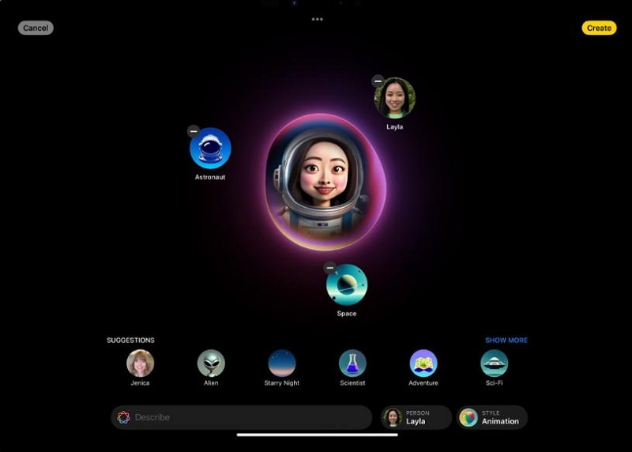632x452 pixels.
Task: Expand suggestions with Show More
Action: [506, 341]
